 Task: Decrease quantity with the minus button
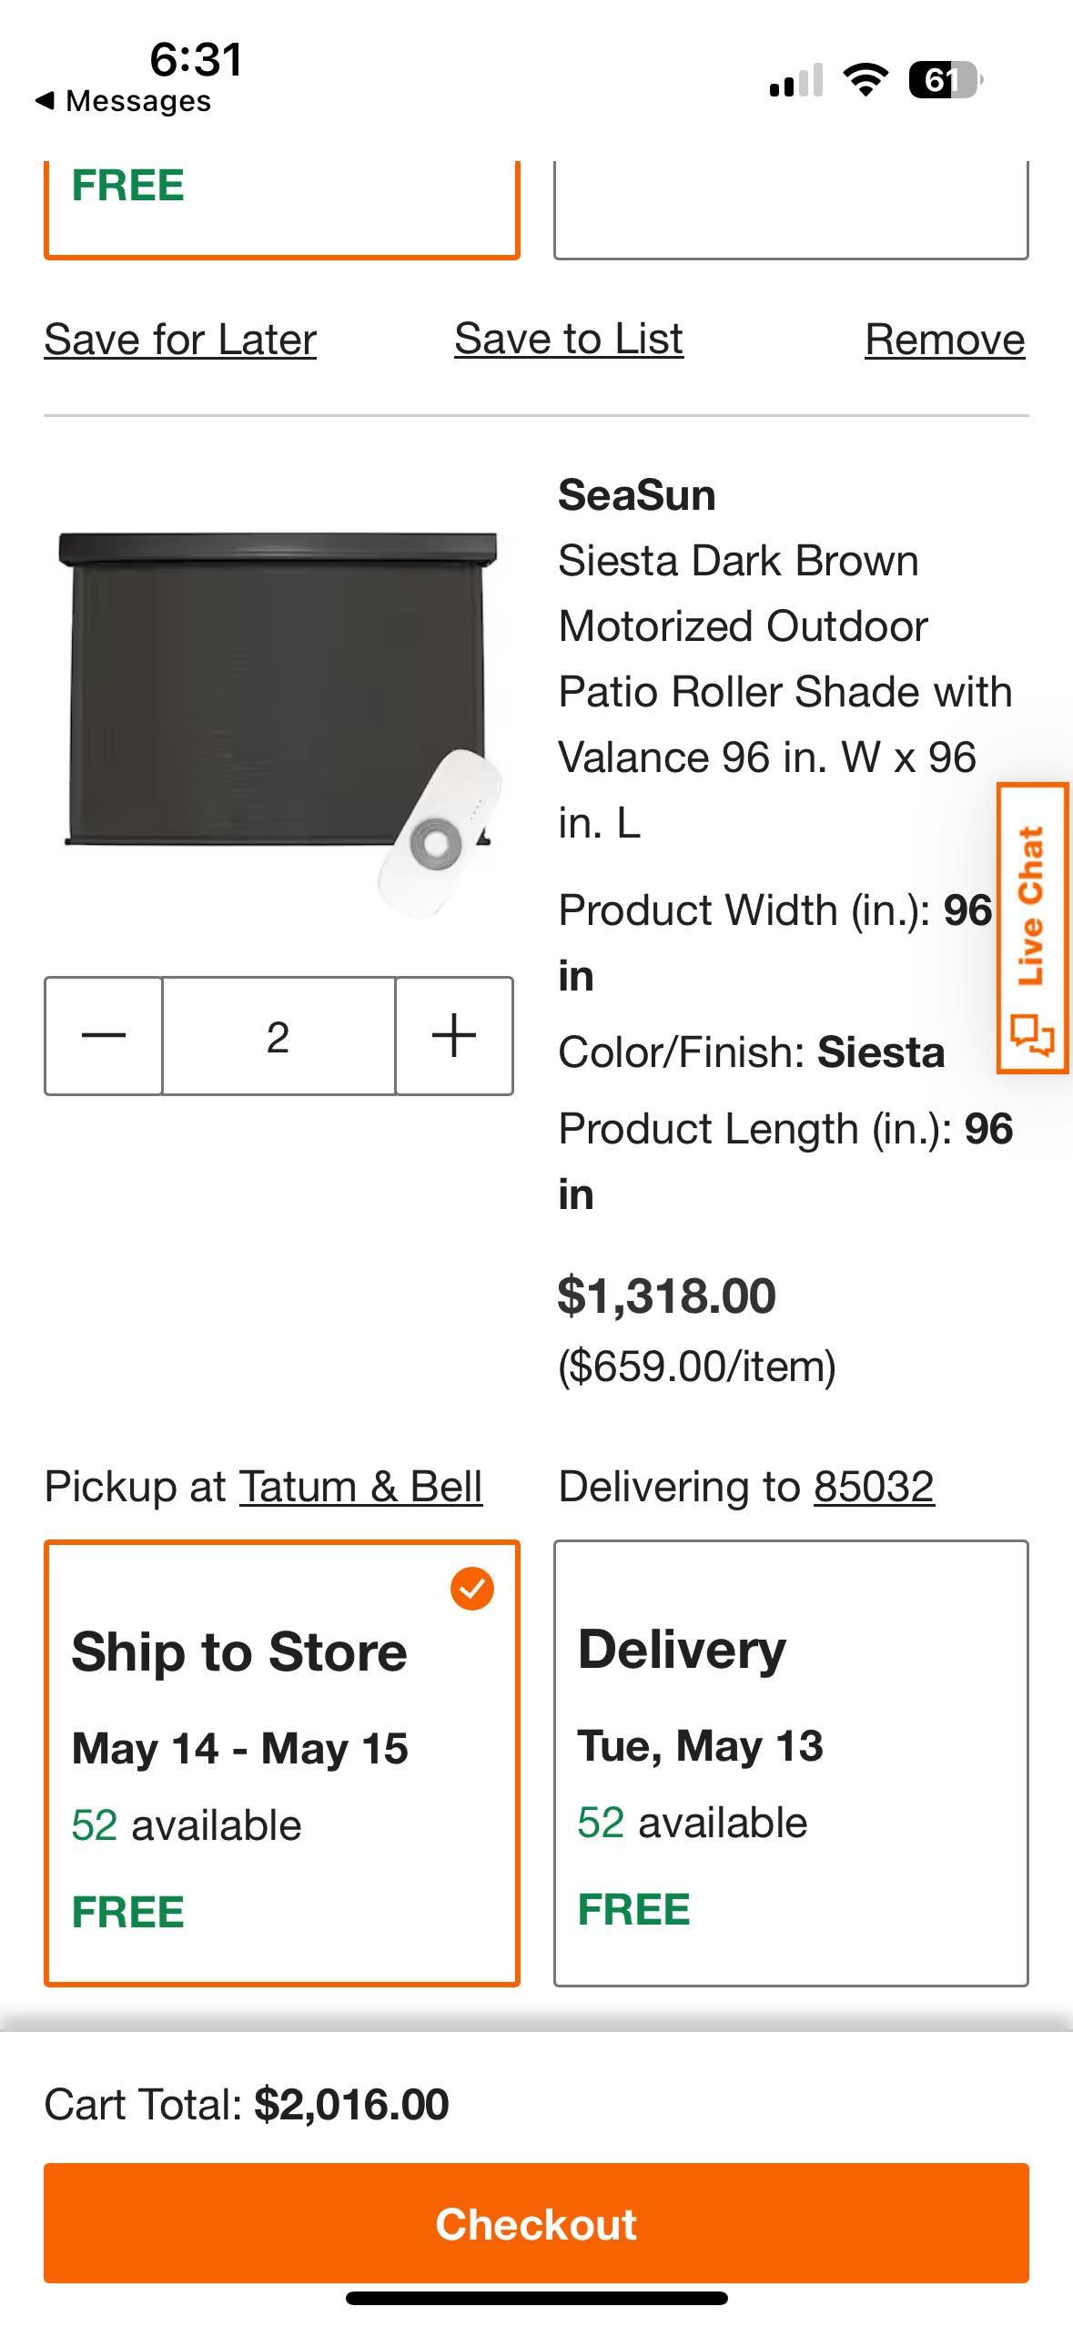(x=103, y=1035)
